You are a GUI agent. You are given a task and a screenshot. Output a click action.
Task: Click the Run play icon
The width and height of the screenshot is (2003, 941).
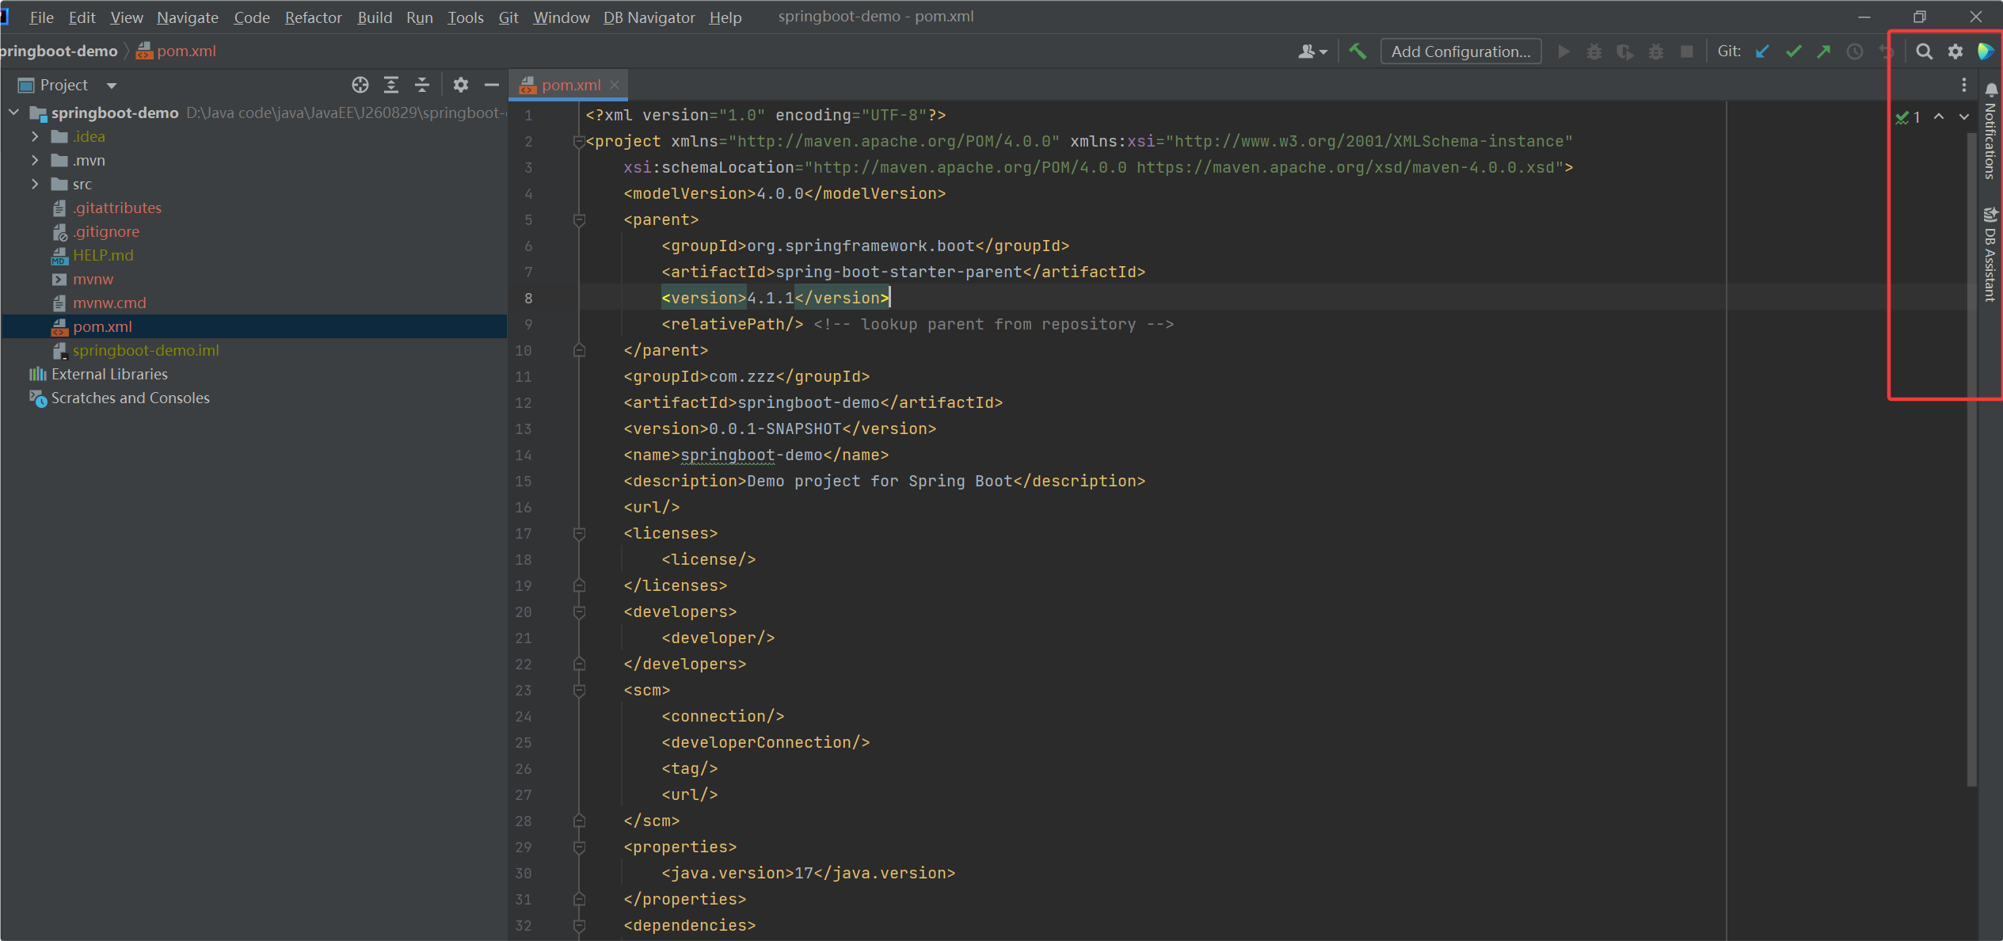coord(1563,51)
